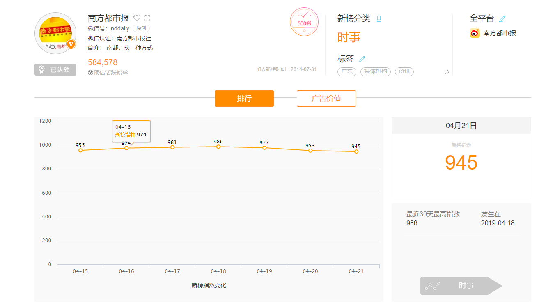Click the 全平台 heading
The image size is (539, 305).
482,18
